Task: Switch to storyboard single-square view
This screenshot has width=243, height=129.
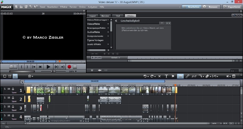Action: coord(5,76)
